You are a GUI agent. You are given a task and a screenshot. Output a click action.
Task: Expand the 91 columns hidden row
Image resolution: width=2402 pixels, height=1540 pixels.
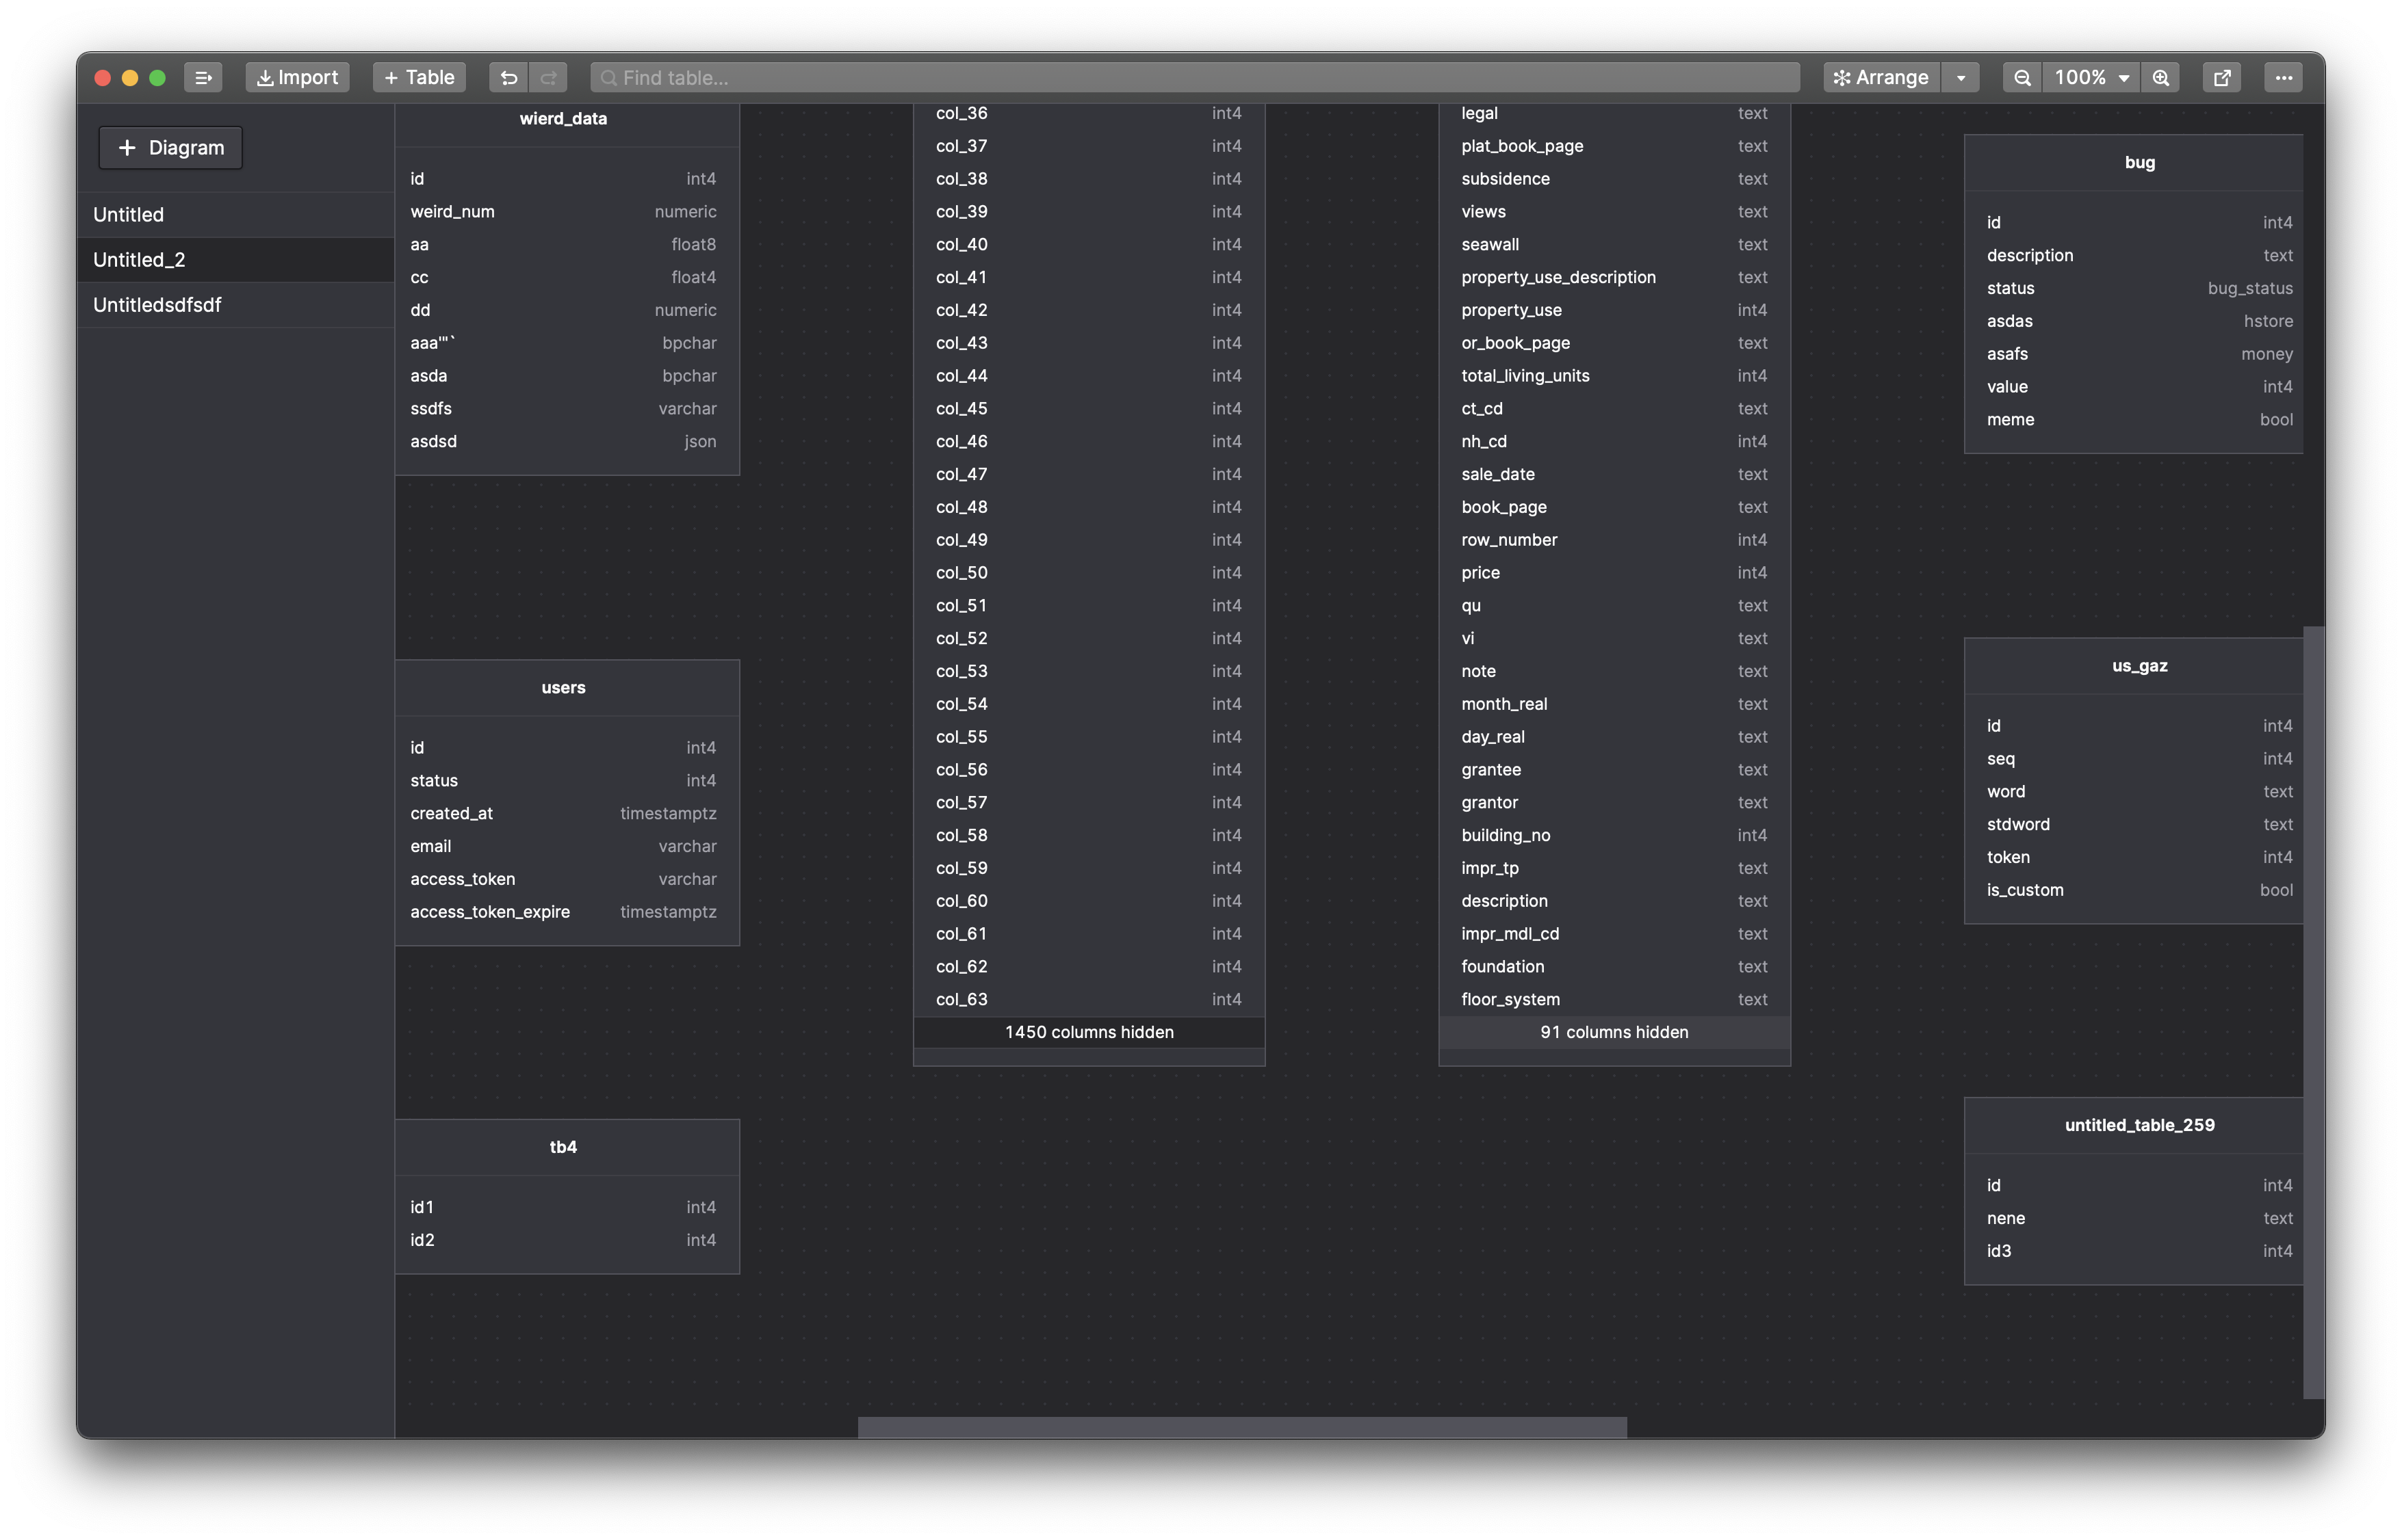(x=1614, y=1032)
